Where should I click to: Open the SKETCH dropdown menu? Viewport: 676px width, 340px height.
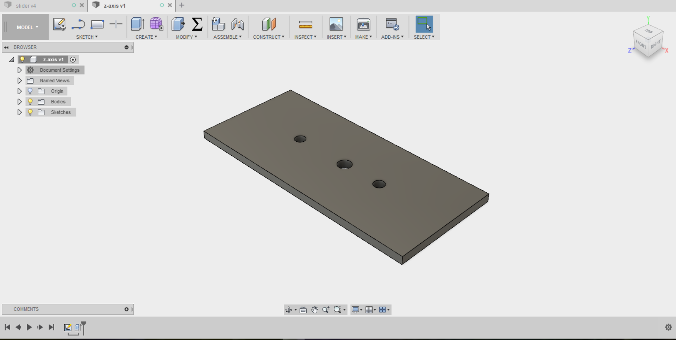coord(87,37)
